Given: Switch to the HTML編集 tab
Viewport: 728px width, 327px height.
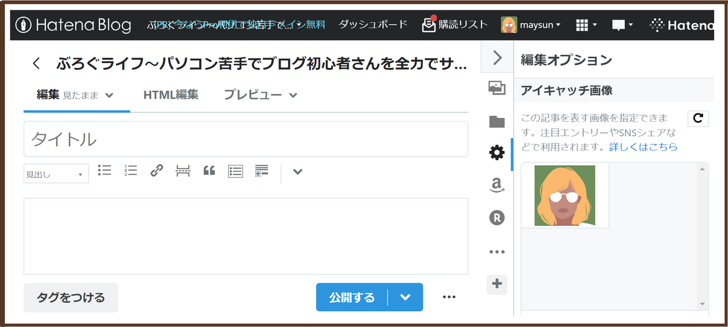Looking at the screenshot, I should pos(170,95).
